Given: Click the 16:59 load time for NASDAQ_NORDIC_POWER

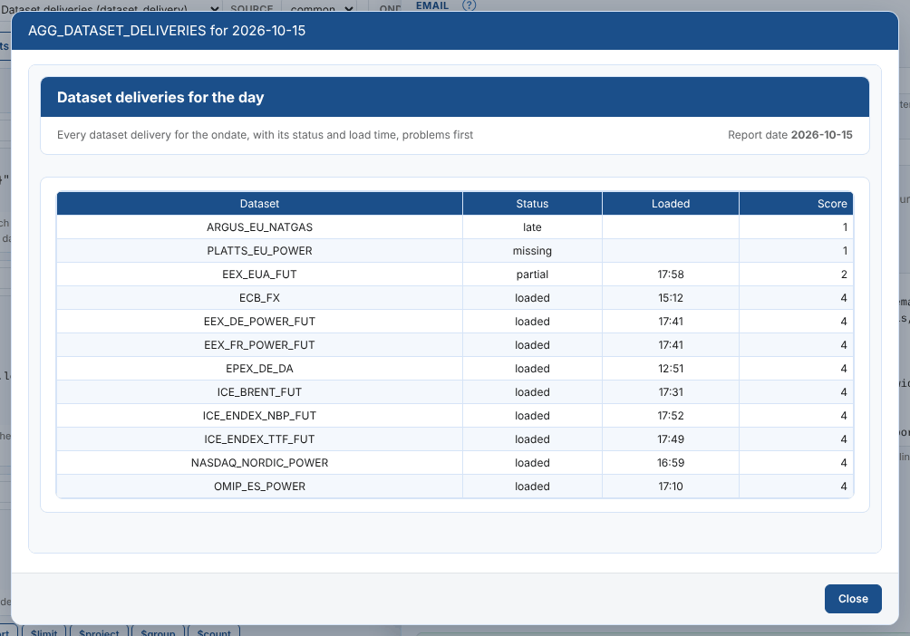Looking at the screenshot, I should (671, 462).
